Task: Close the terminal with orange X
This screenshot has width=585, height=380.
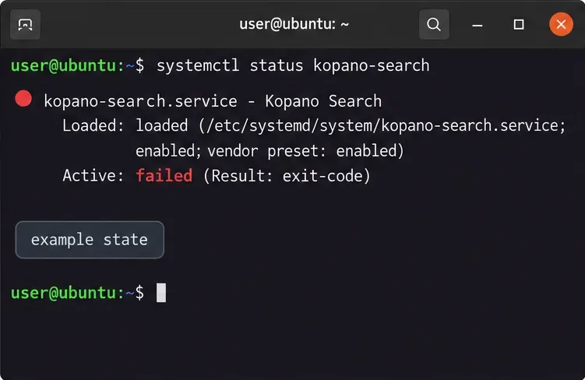Action: coord(561,25)
